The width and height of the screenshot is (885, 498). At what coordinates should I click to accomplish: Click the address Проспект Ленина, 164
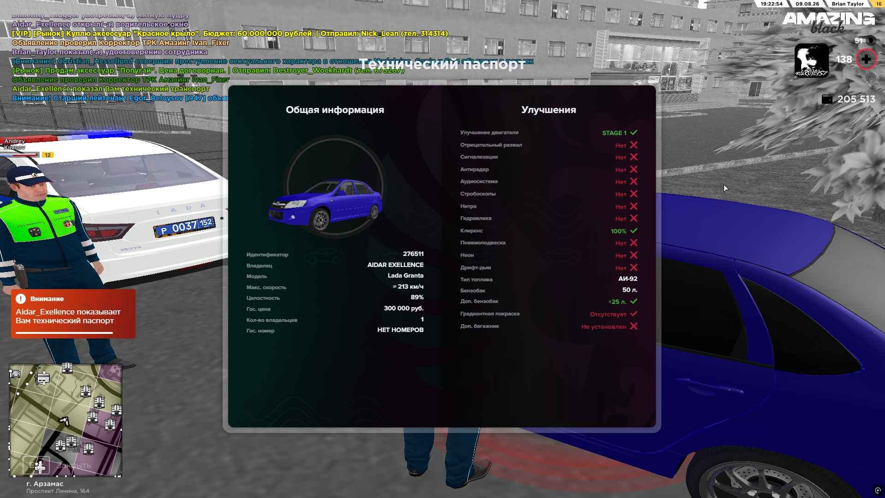58,491
